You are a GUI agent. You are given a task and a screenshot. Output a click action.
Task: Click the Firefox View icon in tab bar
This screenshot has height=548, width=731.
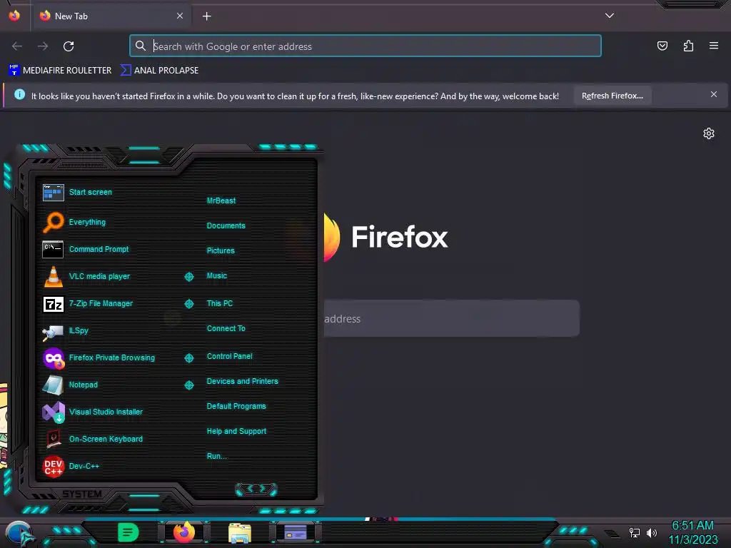[x=14, y=16]
